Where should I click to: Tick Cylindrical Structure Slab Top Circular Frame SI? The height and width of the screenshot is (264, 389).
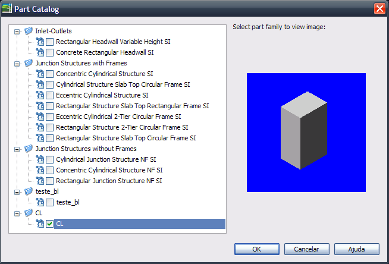click(x=49, y=84)
